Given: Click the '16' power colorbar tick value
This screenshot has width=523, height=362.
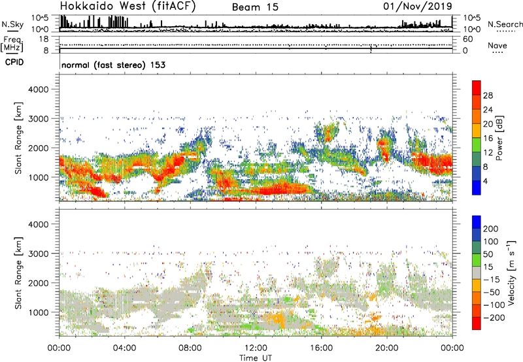Looking at the screenshot, I should click(x=488, y=139).
